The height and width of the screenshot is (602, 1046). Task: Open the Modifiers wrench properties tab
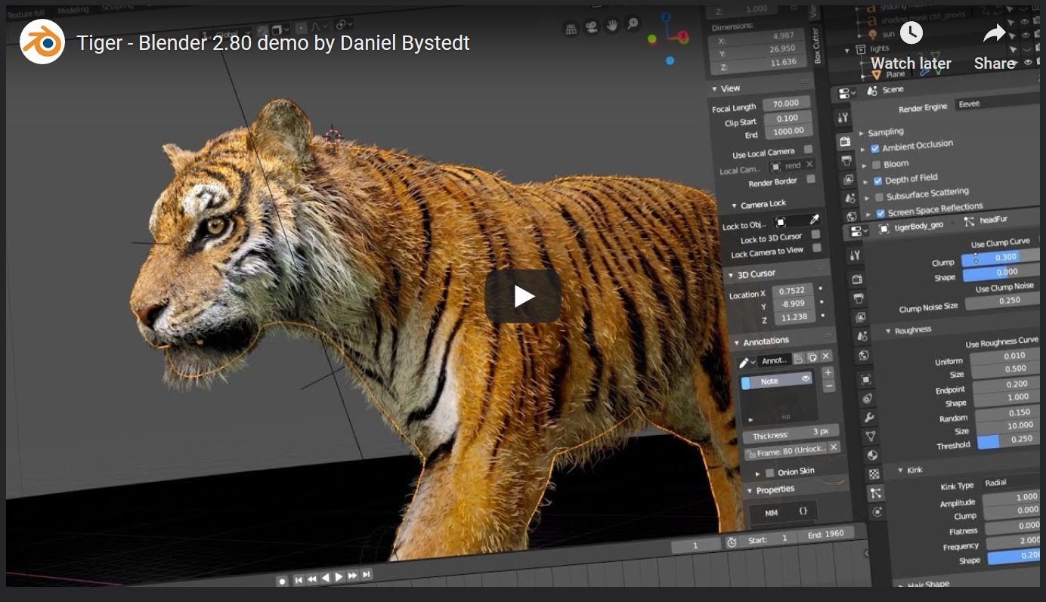click(x=869, y=418)
